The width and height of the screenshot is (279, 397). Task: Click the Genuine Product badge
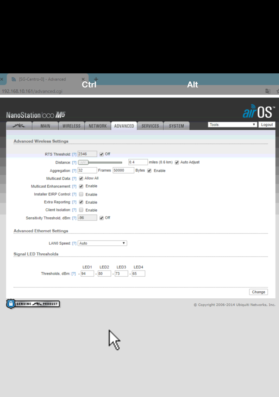pyautogui.click(x=33, y=304)
